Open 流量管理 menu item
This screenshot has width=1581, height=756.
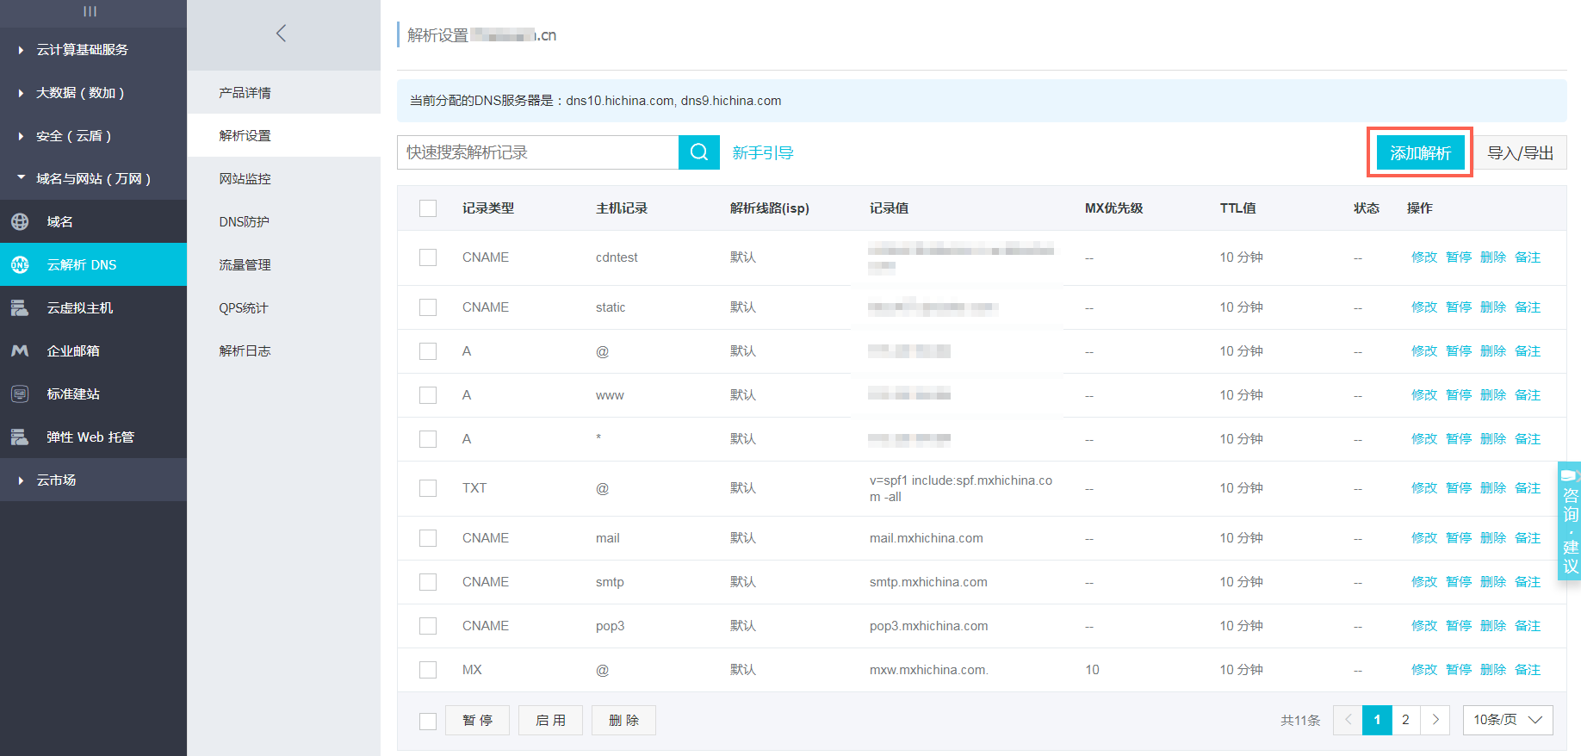[284, 264]
